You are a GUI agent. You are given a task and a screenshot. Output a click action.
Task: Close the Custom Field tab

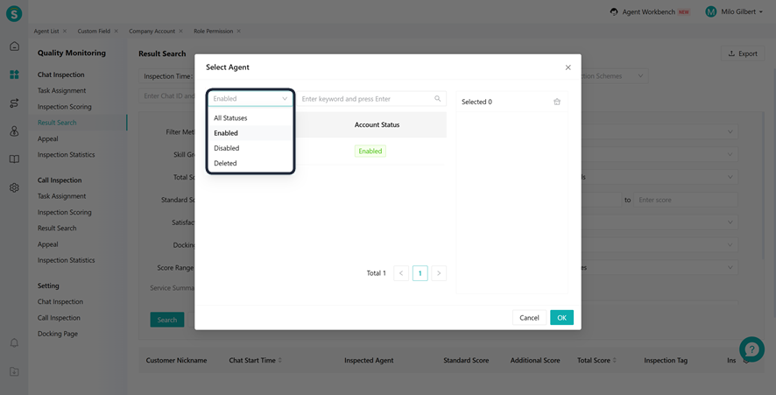[116, 31]
